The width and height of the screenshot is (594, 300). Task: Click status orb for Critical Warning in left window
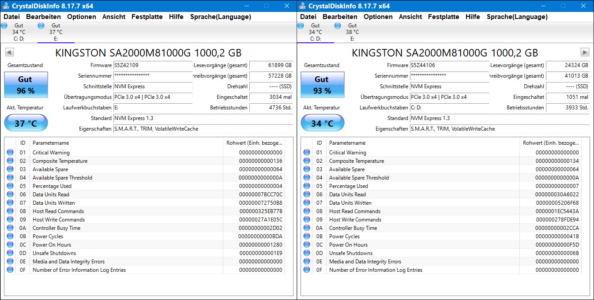click(x=10, y=153)
